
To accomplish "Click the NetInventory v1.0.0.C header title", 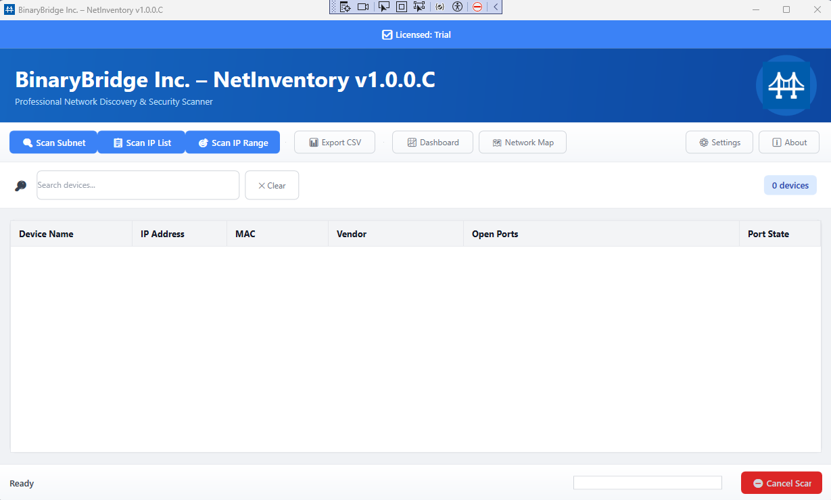I will coord(225,80).
